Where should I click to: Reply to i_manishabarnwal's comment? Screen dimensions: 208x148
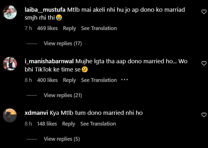[x=69, y=80]
